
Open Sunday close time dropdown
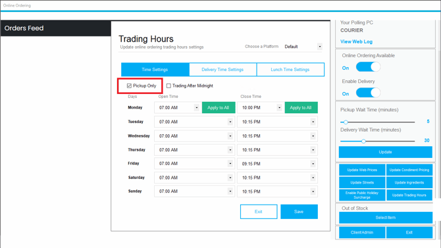(313, 191)
